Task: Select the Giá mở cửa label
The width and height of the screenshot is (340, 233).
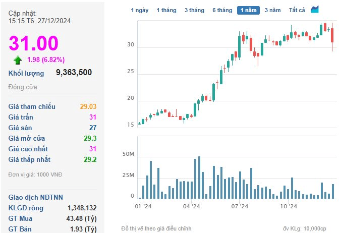Action: coord(27,138)
